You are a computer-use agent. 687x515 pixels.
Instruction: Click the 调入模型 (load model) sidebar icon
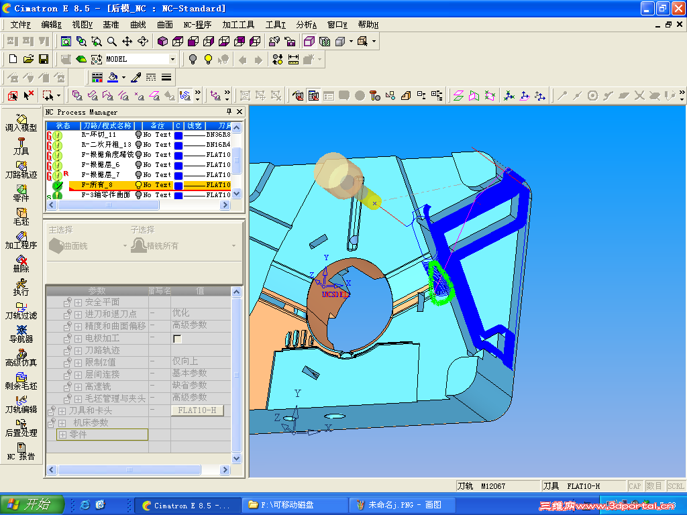click(21, 123)
